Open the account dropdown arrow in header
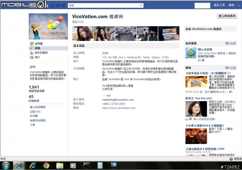This screenshot has width=242, height=170. pyautogui.click(x=239, y=6)
